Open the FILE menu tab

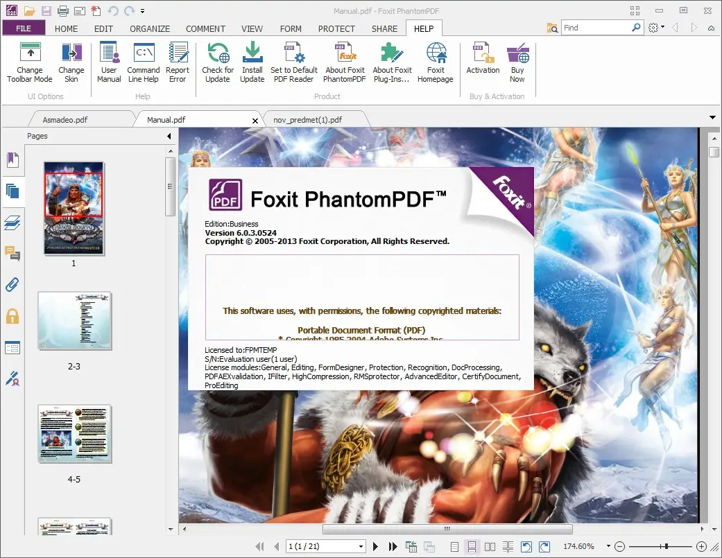(24, 28)
